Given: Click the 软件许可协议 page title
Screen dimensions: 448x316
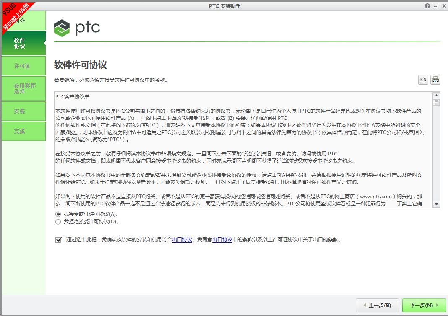Looking at the screenshot, I should point(80,65).
